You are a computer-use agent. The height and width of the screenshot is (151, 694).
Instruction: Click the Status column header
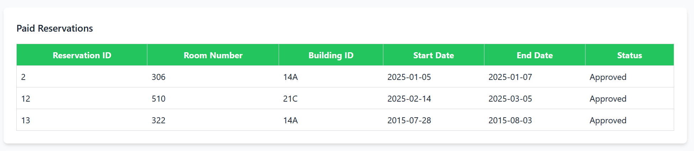629,55
